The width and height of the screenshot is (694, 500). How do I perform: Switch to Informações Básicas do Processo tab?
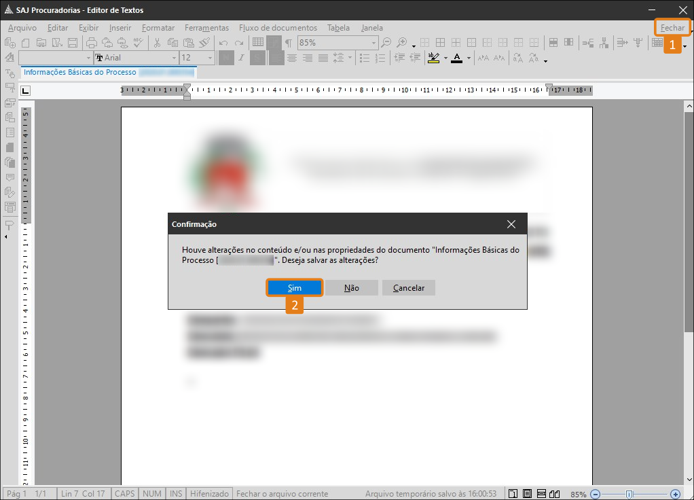(80, 72)
